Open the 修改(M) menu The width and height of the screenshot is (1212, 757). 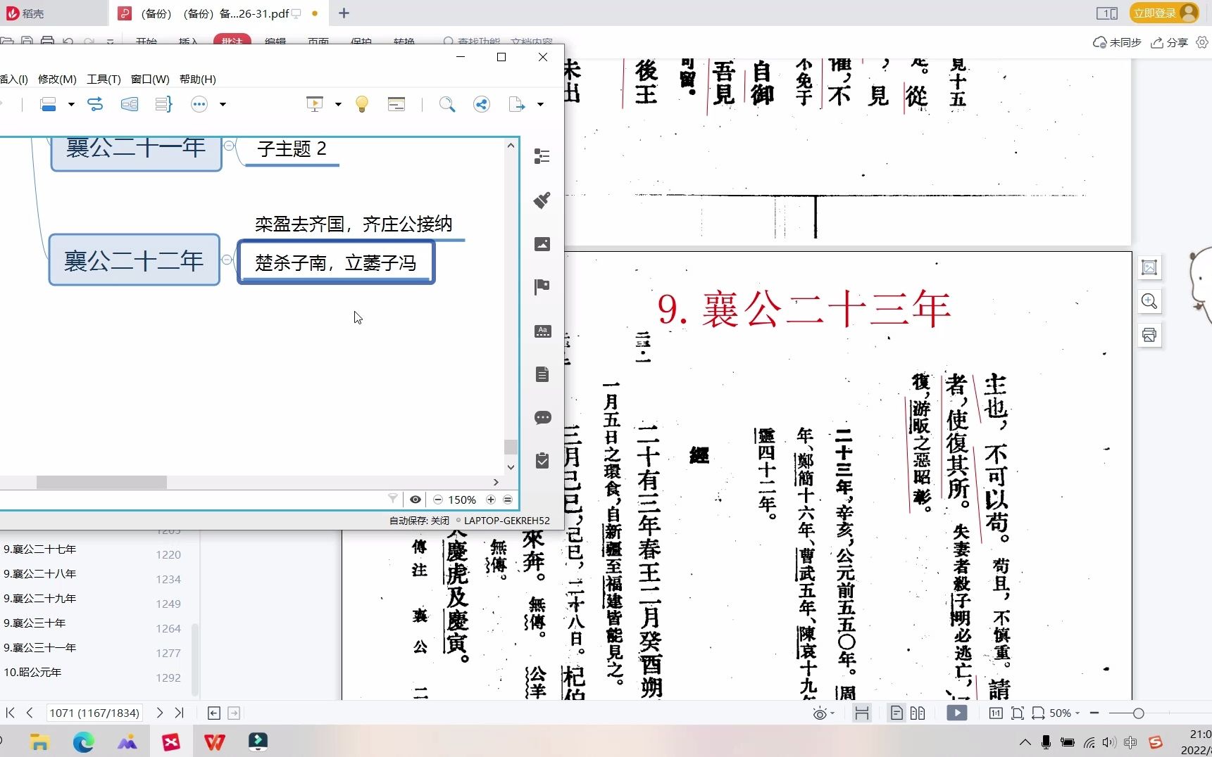57,79
